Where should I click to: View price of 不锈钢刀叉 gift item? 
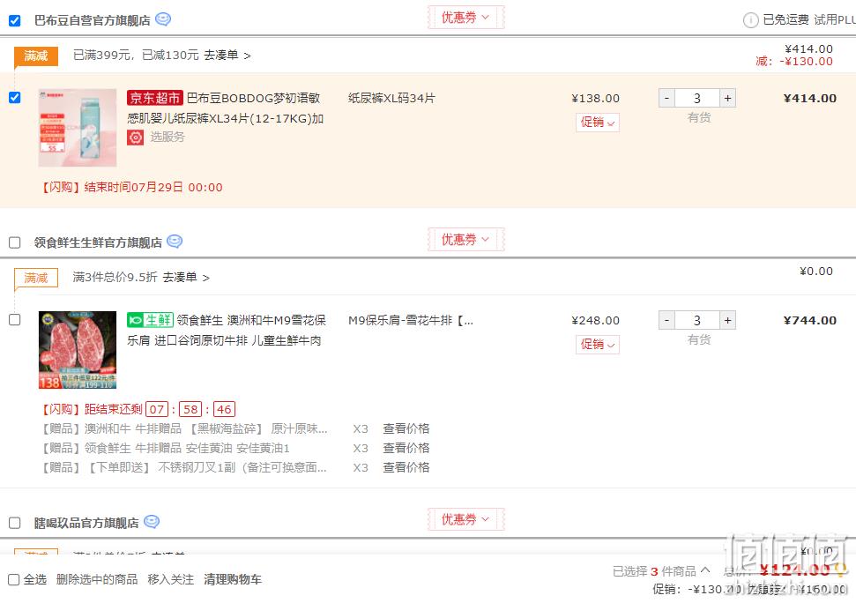tap(406, 467)
